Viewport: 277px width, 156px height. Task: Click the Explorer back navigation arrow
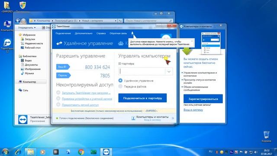[18, 21]
